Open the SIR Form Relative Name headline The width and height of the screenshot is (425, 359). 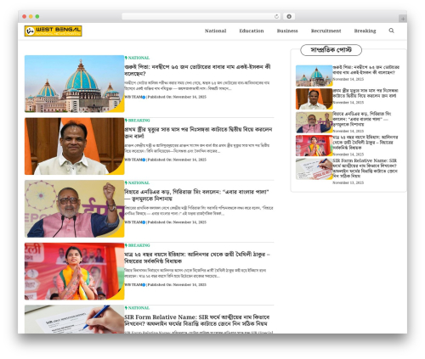pyautogui.click(x=197, y=320)
